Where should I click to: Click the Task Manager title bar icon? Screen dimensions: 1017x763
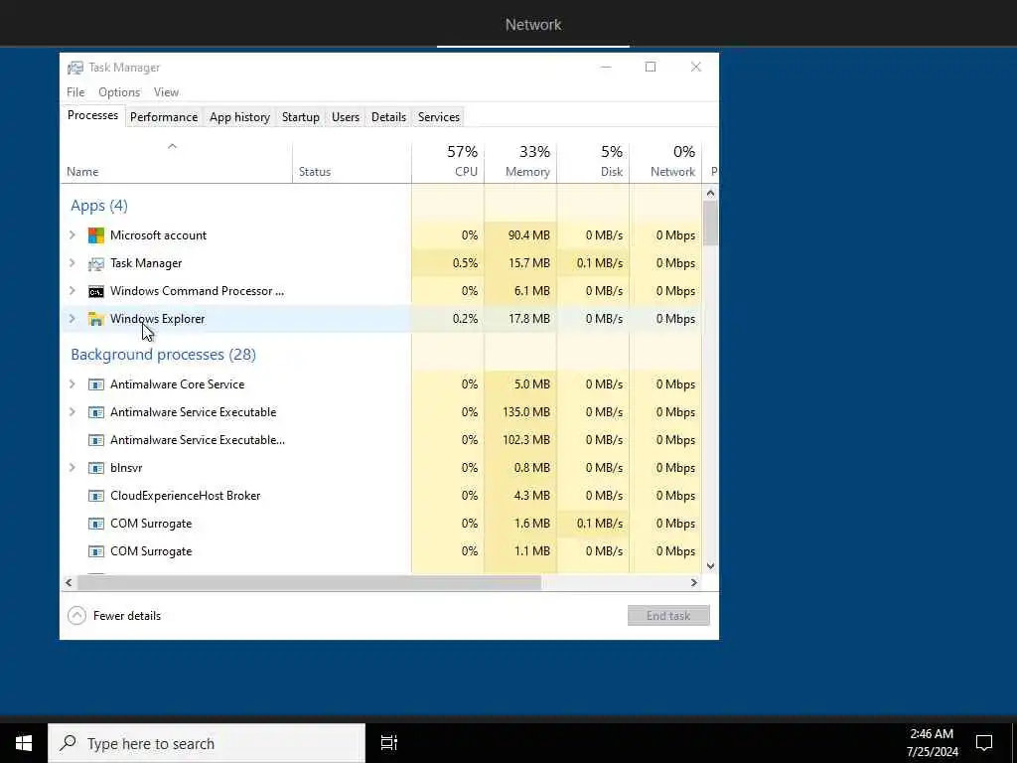[75, 68]
